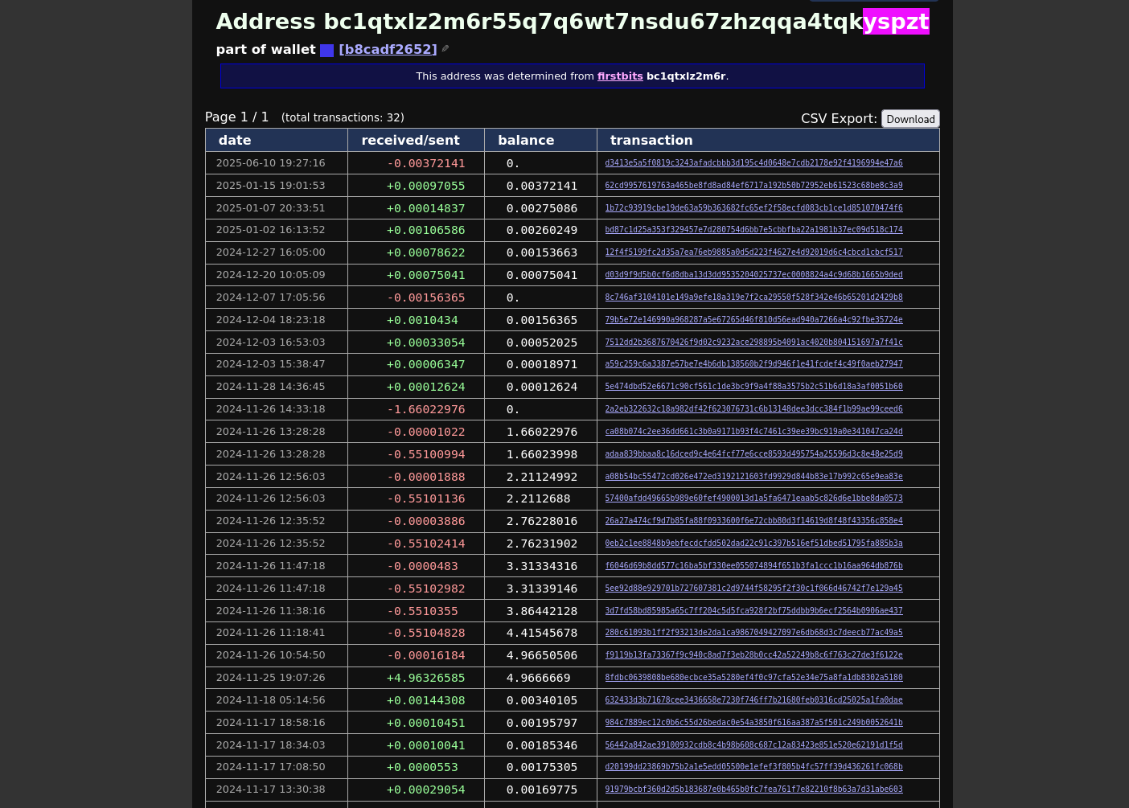
Task: Open transaction 79b5e72e146990…
Action: coord(753,320)
